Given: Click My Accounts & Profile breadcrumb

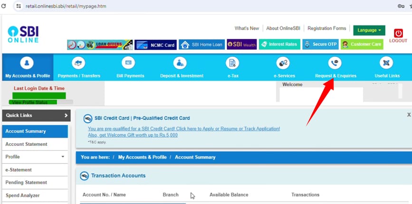Looking at the screenshot, I should [x=143, y=158].
